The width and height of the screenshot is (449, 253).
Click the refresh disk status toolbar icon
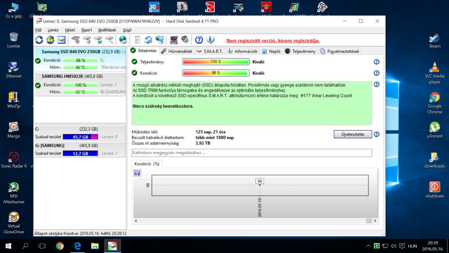point(39,40)
